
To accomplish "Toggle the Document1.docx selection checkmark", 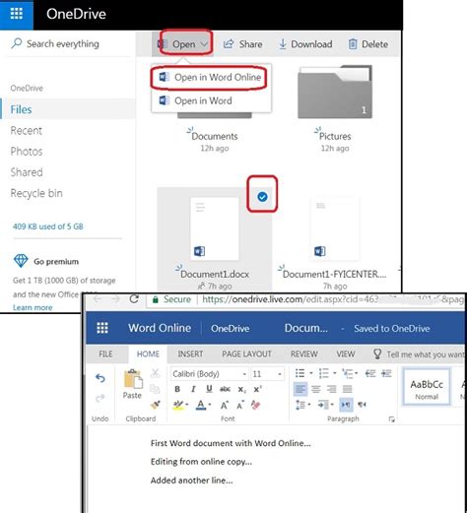I will tap(262, 197).
